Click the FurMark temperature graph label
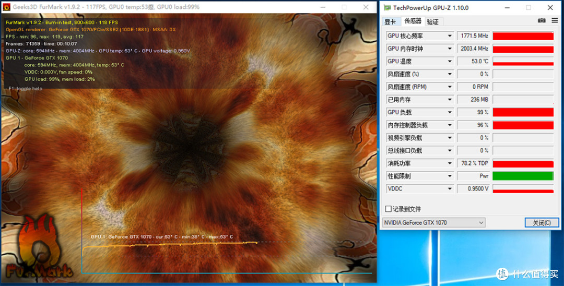Viewport: 564px width, 286px height. click(161, 237)
